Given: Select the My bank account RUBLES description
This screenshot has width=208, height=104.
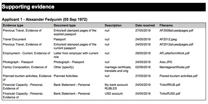Looking at the screenshot, I should click(116, 87).
